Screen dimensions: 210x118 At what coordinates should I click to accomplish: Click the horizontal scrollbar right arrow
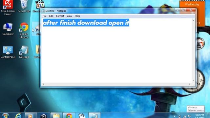point(190,84)
